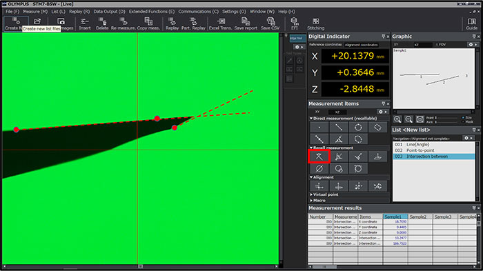The image size is (483, 271).
Task: Select the circle pitch recall tool
Action: point(358,168)
